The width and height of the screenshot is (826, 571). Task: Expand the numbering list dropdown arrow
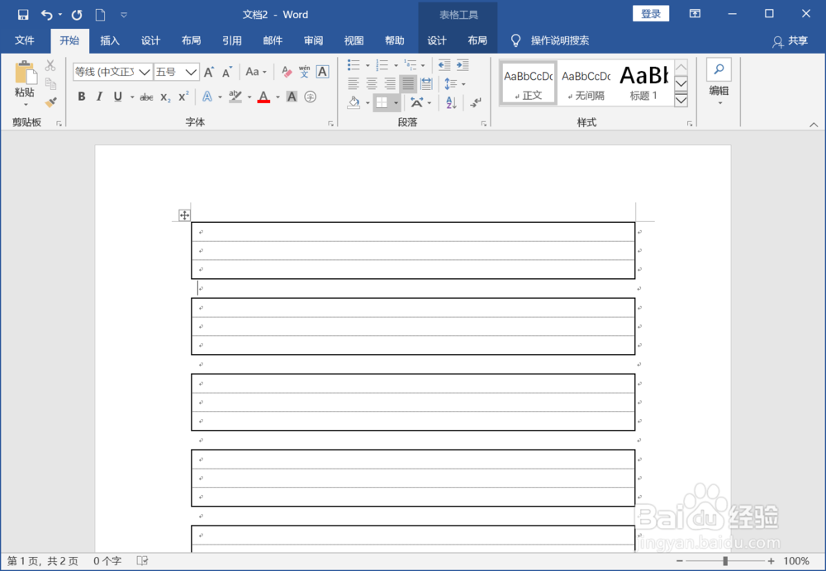tap(396, 65)
